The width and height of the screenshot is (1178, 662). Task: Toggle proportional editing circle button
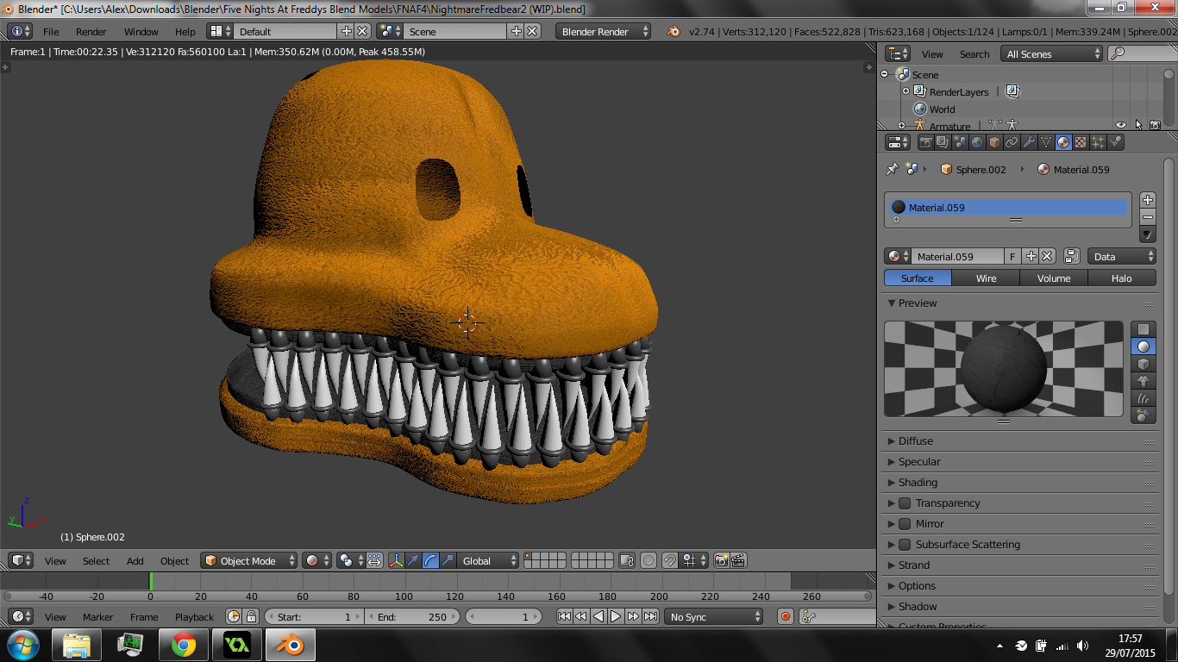(x=649, y=560)
